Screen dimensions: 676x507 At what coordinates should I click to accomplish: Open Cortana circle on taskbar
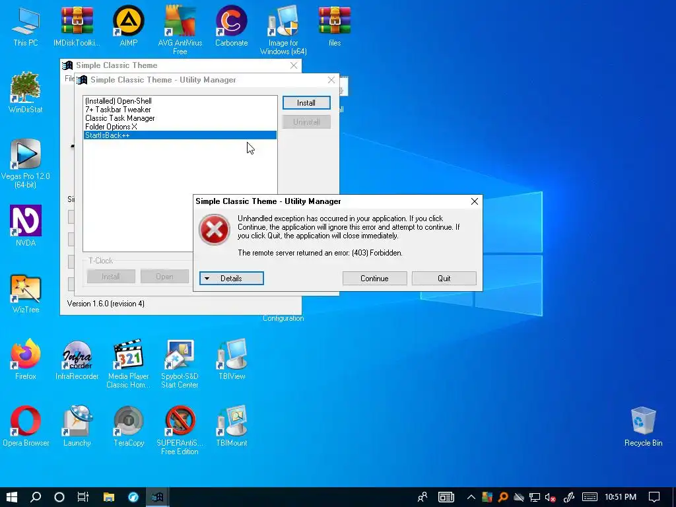(x=59, y=497)
